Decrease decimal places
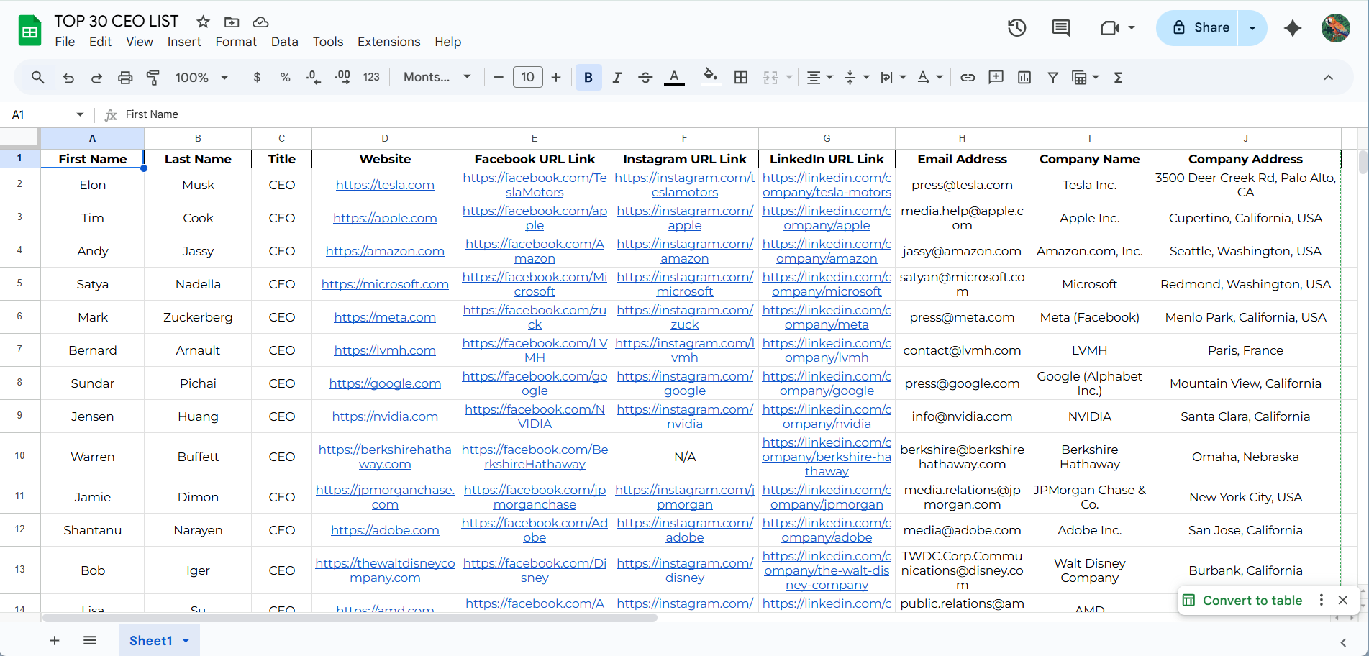This screenshot has height=656, width=1369. (314, 78)
